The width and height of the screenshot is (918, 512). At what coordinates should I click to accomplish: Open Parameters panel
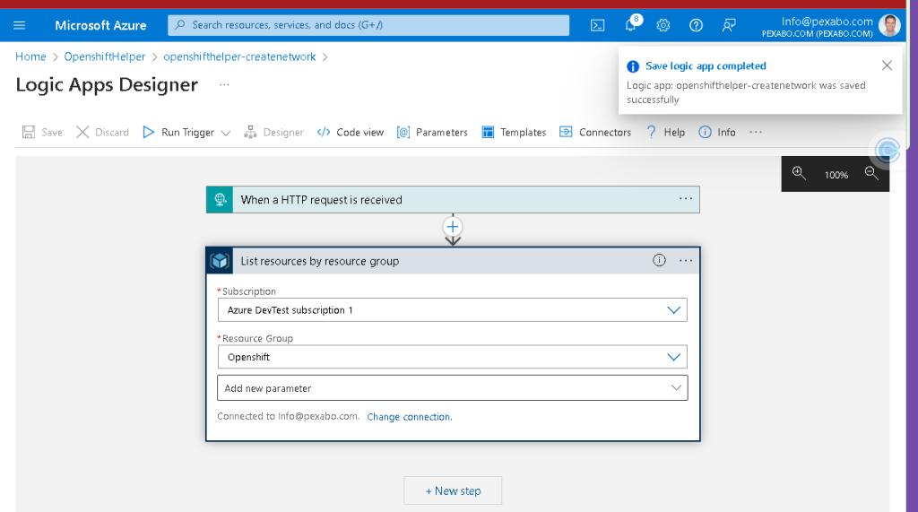point(432,133)
